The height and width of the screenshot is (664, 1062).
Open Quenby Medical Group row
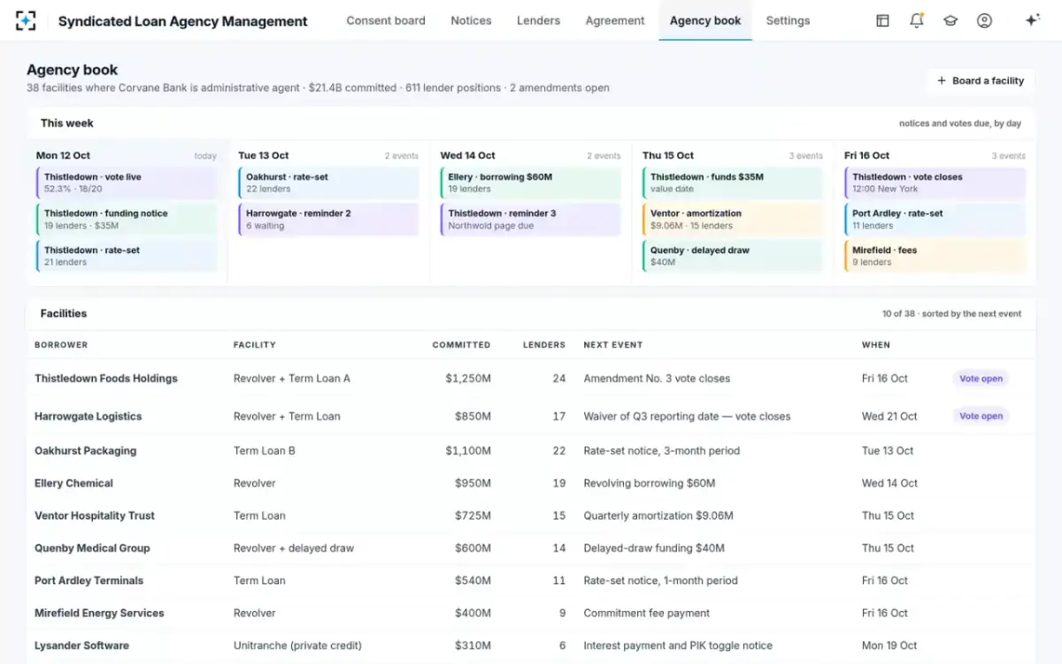(x=531, y=548)
